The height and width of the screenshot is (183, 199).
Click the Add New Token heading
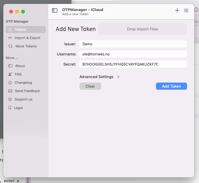[x=76, y=29]
